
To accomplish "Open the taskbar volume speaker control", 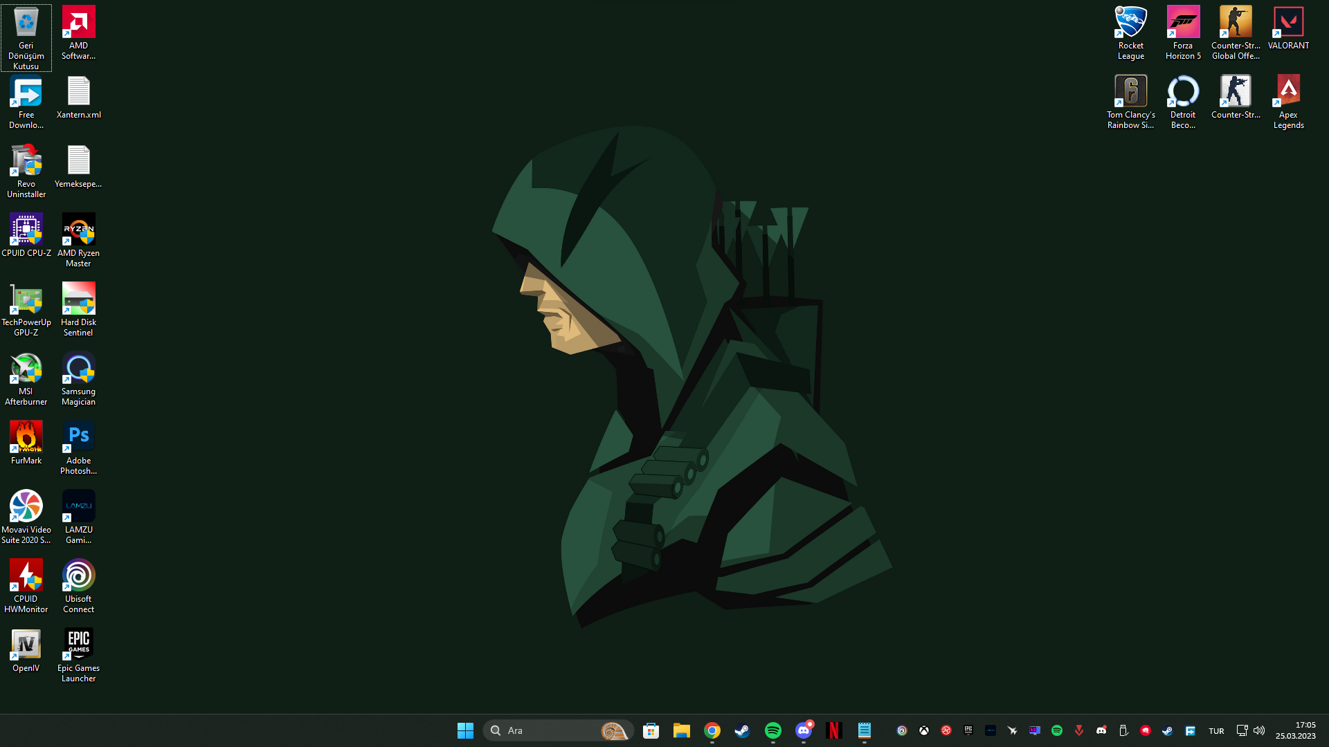I will tap(1259, 730).
